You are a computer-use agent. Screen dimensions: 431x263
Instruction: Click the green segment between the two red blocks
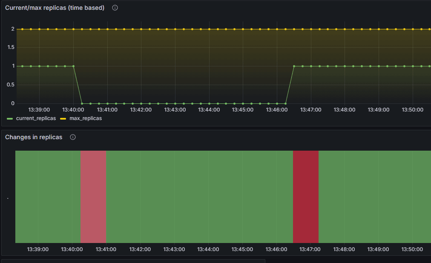(x=199, y=197)
